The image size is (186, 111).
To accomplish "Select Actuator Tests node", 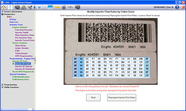I will click(16, 25).
